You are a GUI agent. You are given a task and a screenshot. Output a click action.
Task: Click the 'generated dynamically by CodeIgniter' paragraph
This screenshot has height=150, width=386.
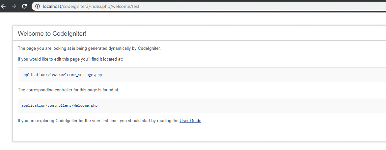coord(89,48)
